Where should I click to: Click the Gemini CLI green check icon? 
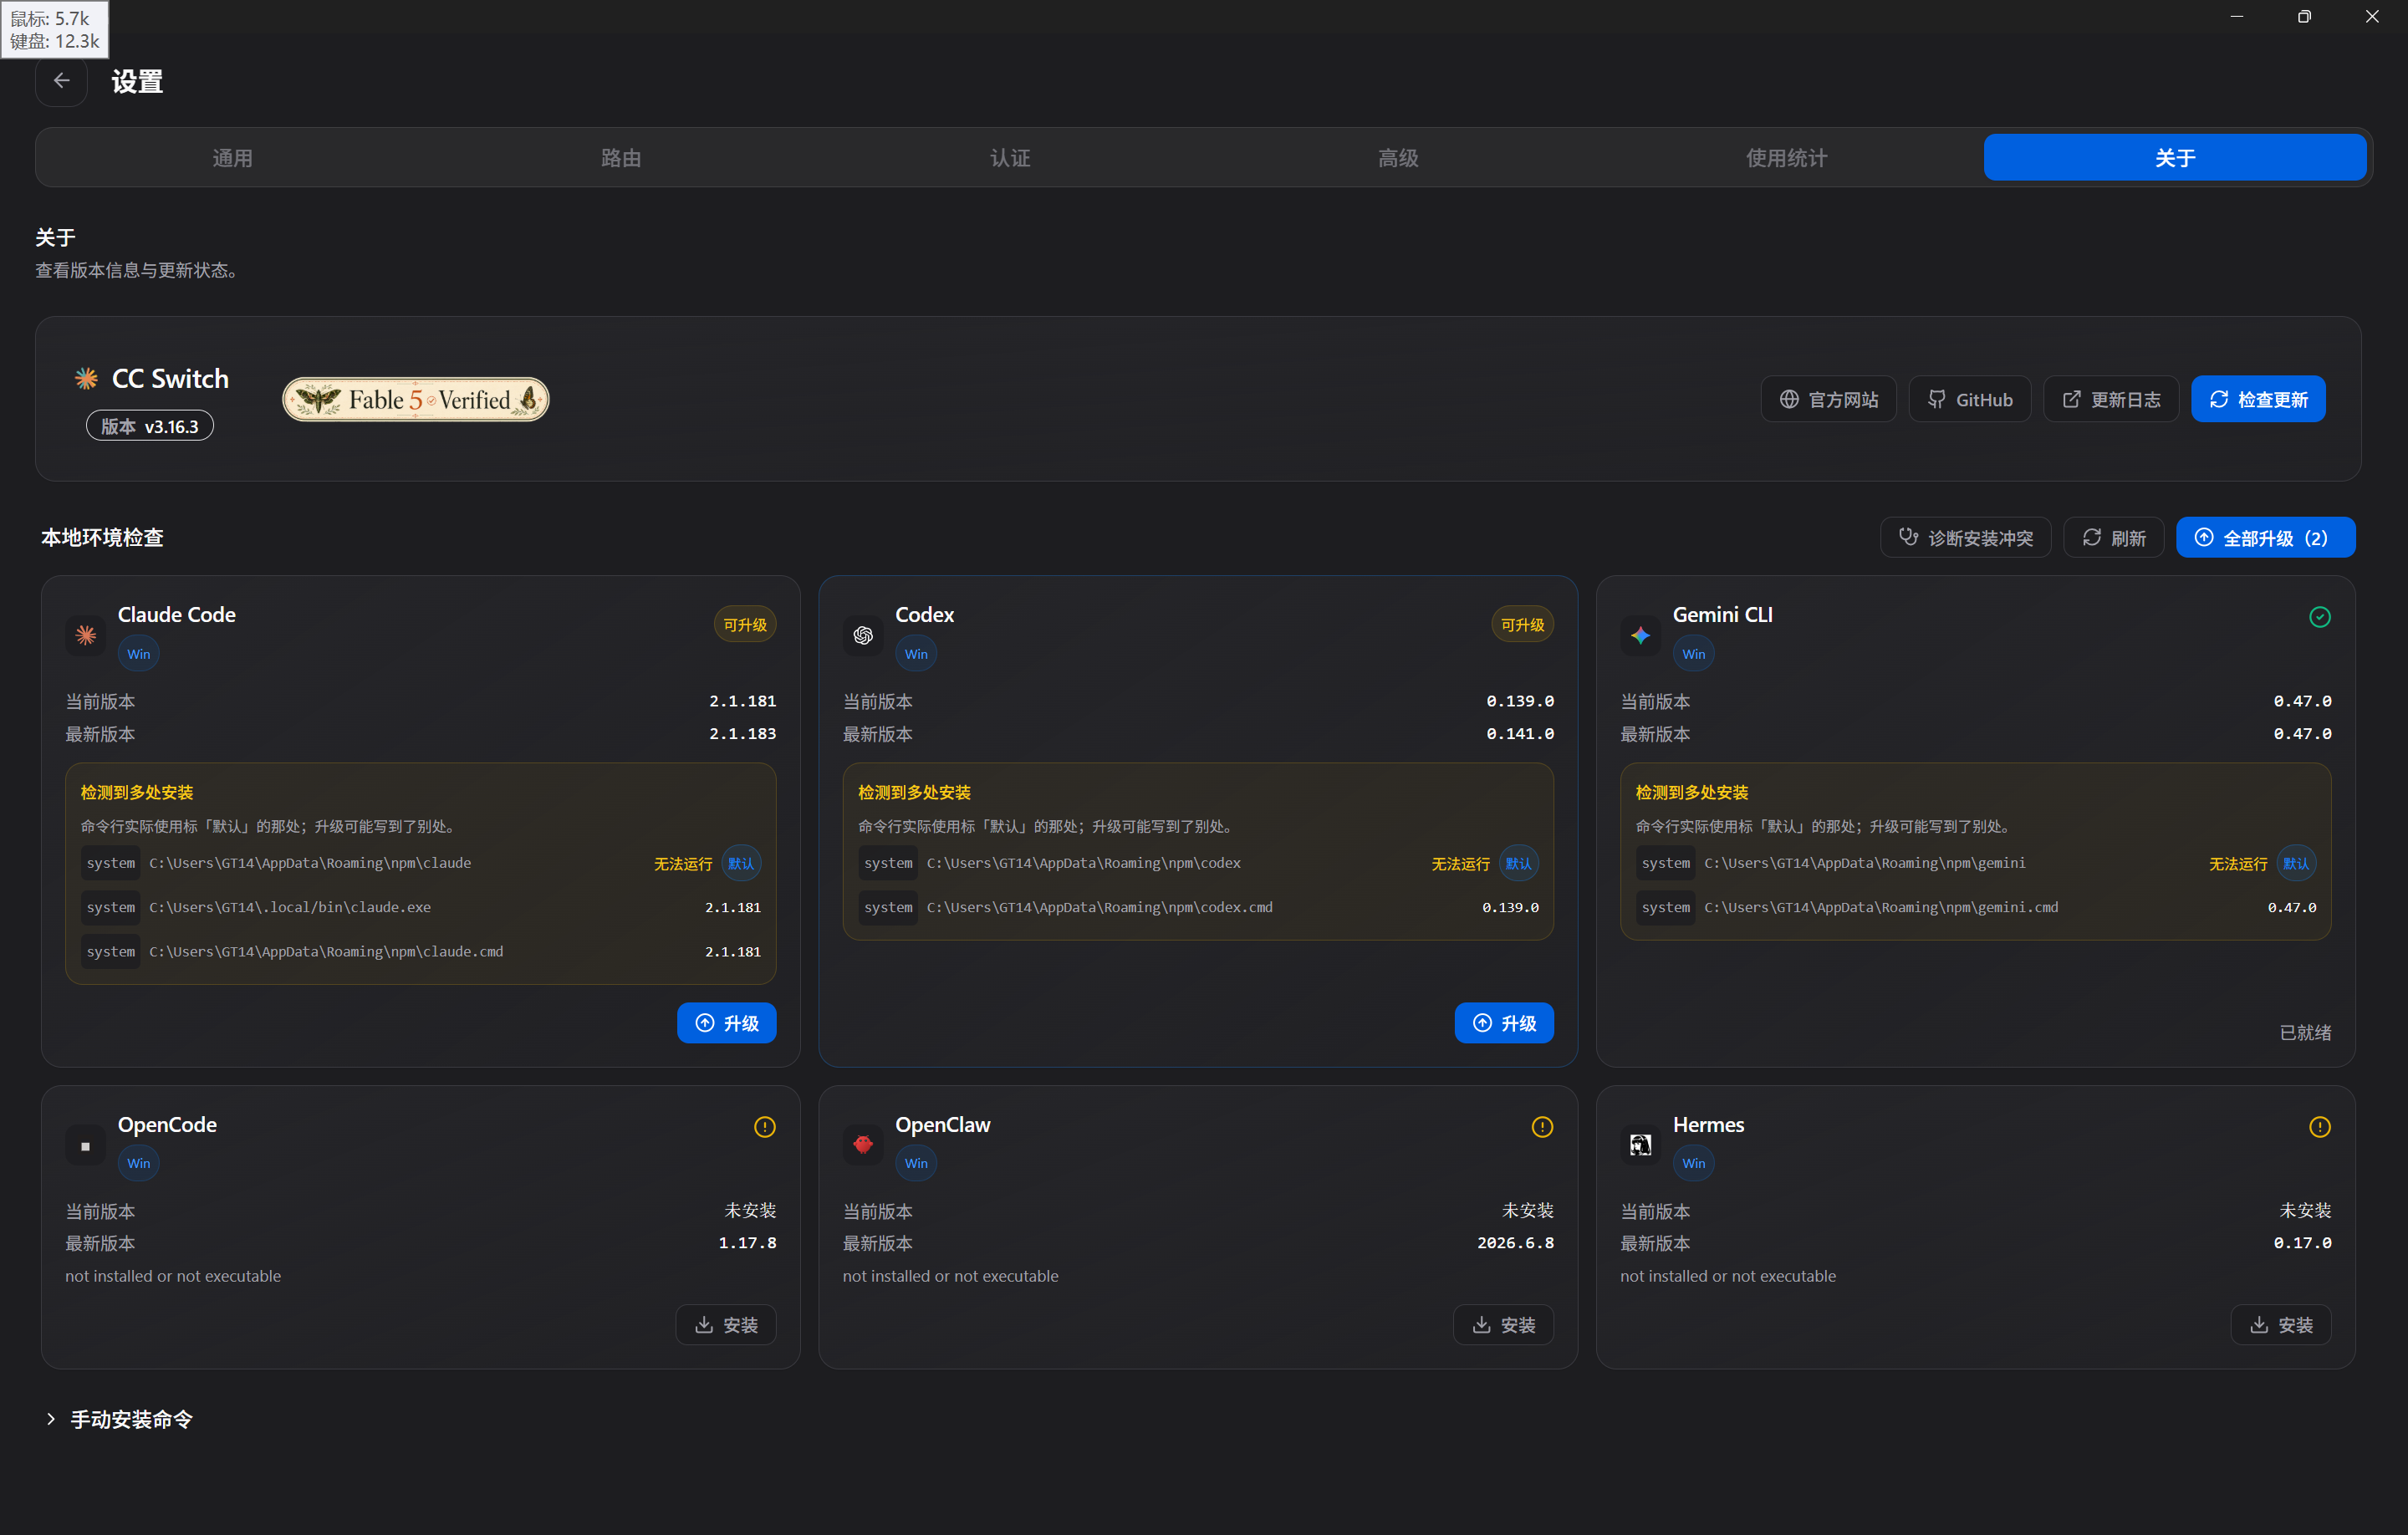pos(2320,617)
